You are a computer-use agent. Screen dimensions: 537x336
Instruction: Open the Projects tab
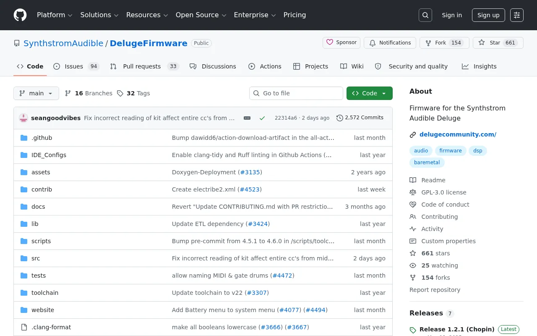click(311, 66)
